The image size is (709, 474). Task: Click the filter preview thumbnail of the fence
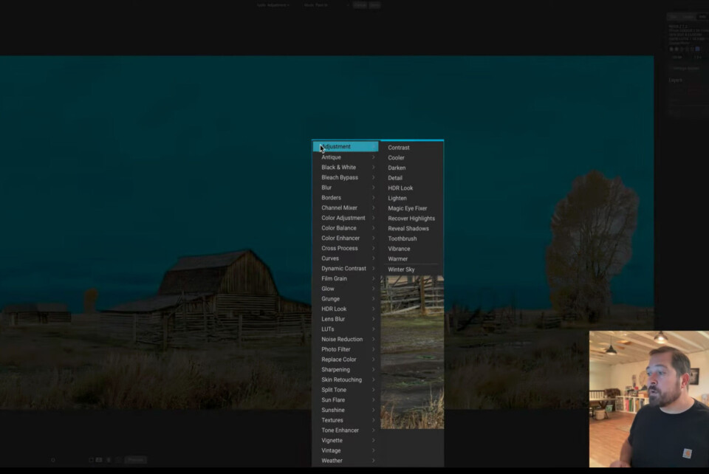coord(412,351)
